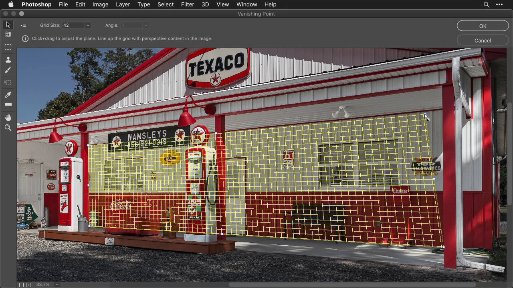Click the grid plane's top edge midpoint handle

tap(216, 133)
